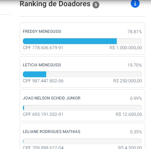Select the Ranking de Doadores heading
This screenshot has width=151, height=149.
(x=55, y=4)
